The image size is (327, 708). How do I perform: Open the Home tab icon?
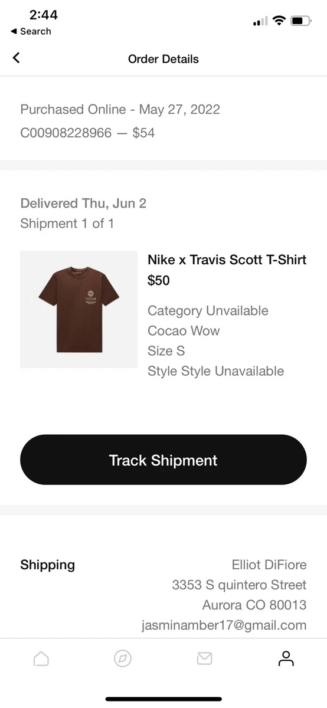[41, 658]
